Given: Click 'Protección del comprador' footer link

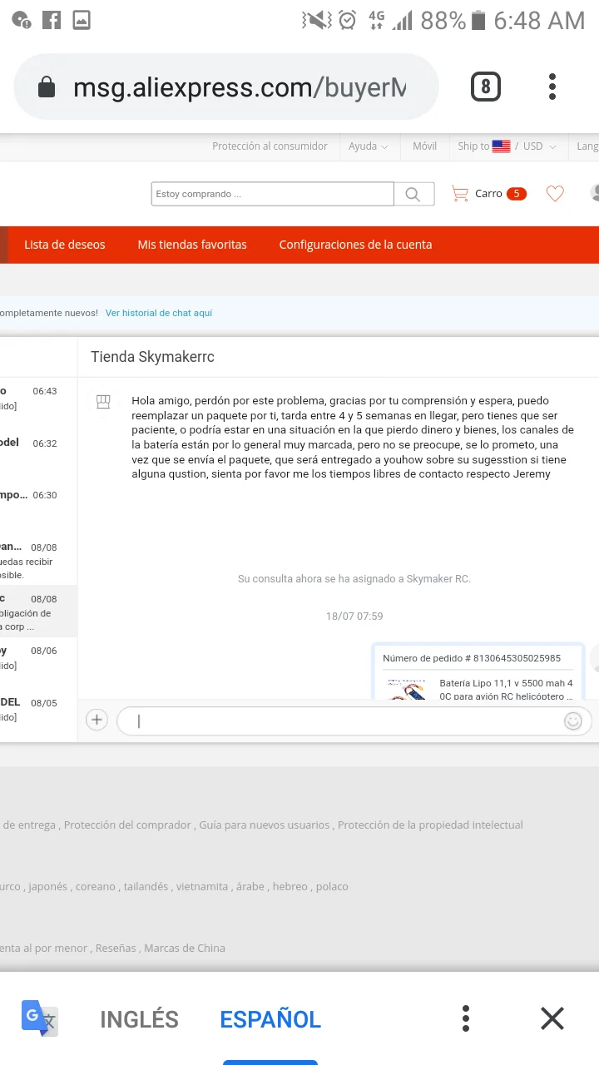Looking at the screenshot, I should (127, 825).
